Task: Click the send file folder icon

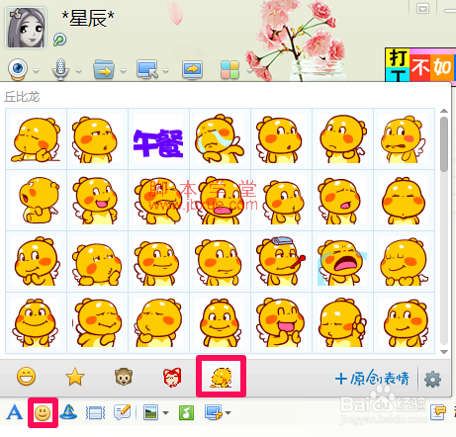Action: [104, 69]
